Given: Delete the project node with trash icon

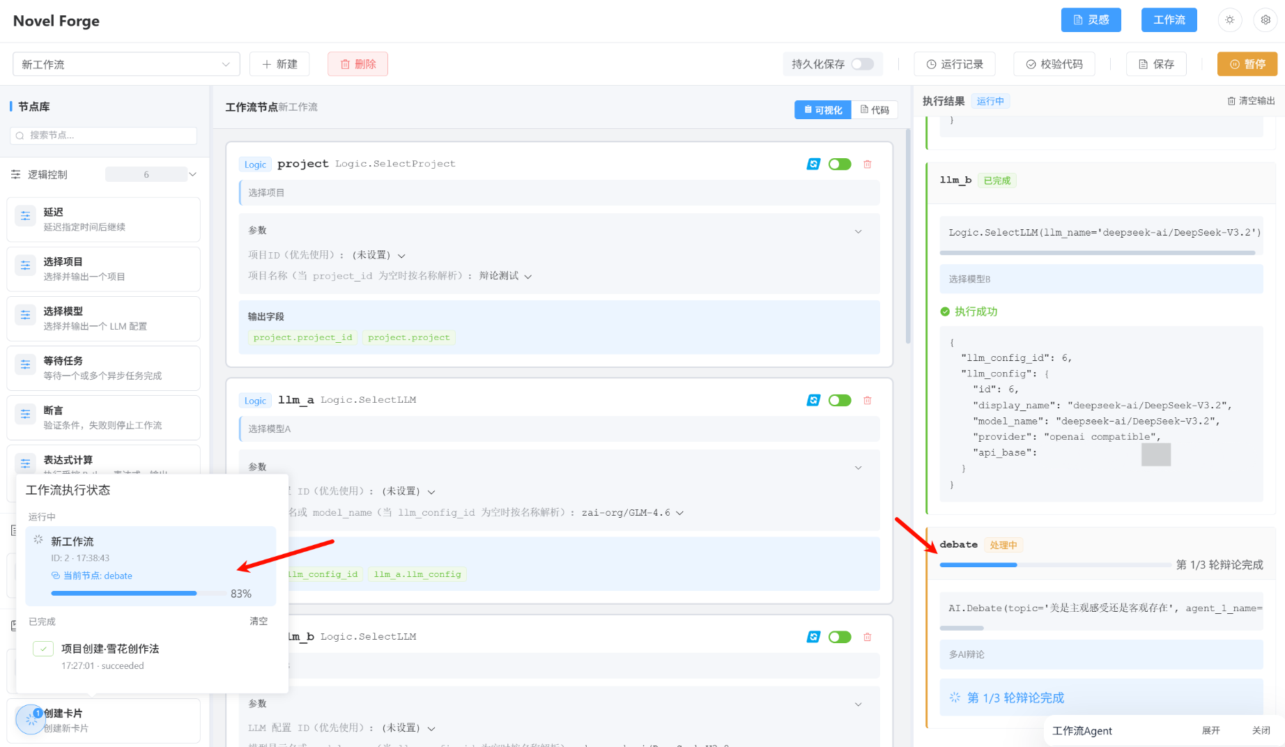Looking at the screenshot, I should click(868, 164).
